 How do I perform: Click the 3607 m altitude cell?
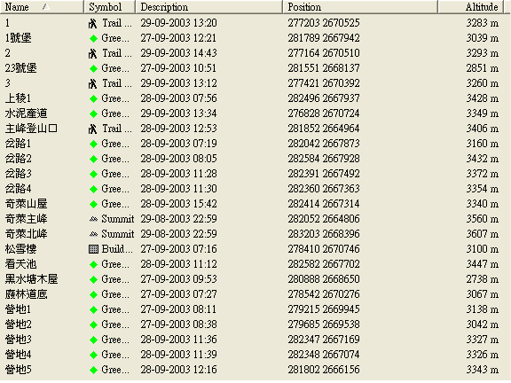coord(482,234)
